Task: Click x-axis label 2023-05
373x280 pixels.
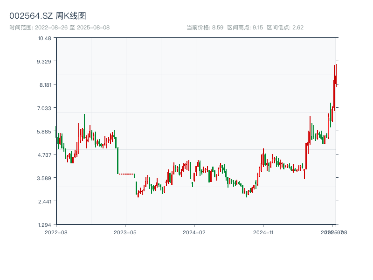Action: click(x=125, y=232)
